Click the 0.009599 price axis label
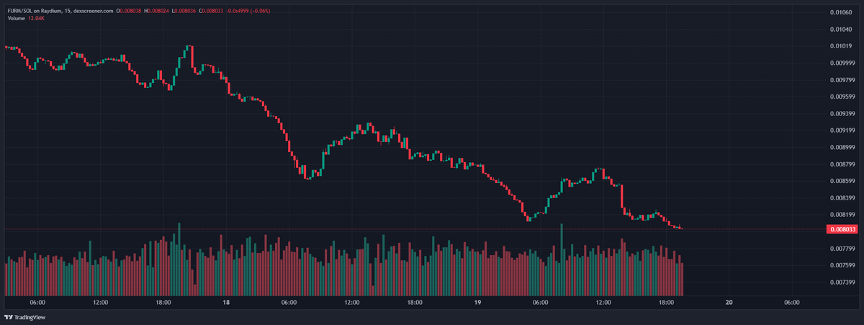Viewport: 864px width, 325px height. pos(842,97)
